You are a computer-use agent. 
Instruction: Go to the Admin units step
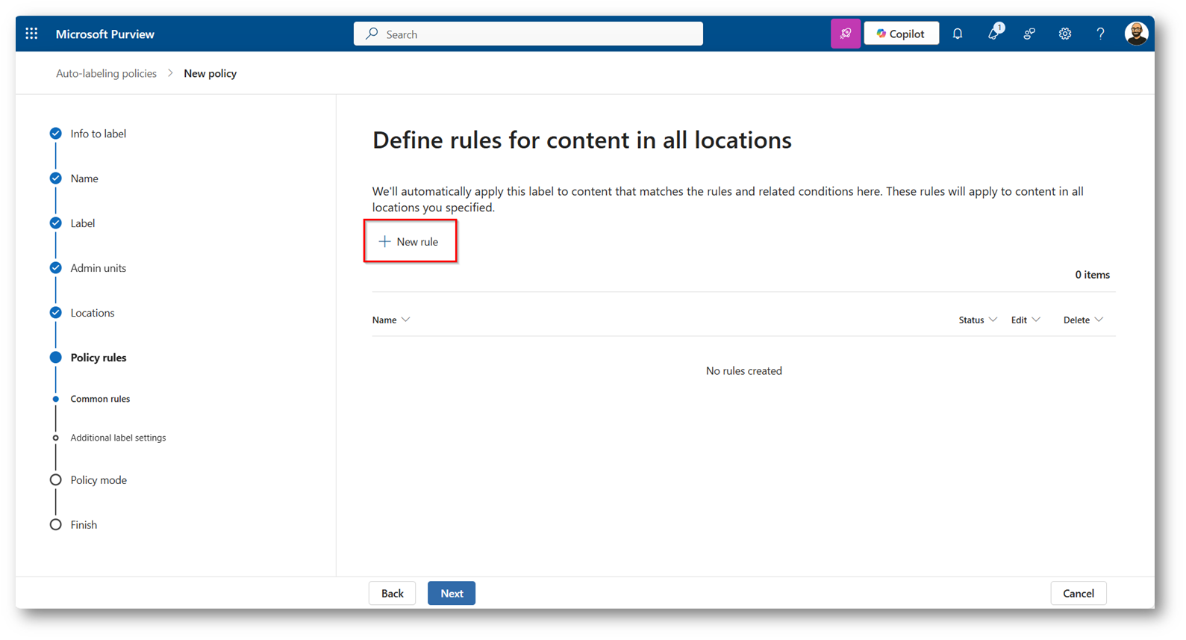pyautogui.click(x=98, y=268)
